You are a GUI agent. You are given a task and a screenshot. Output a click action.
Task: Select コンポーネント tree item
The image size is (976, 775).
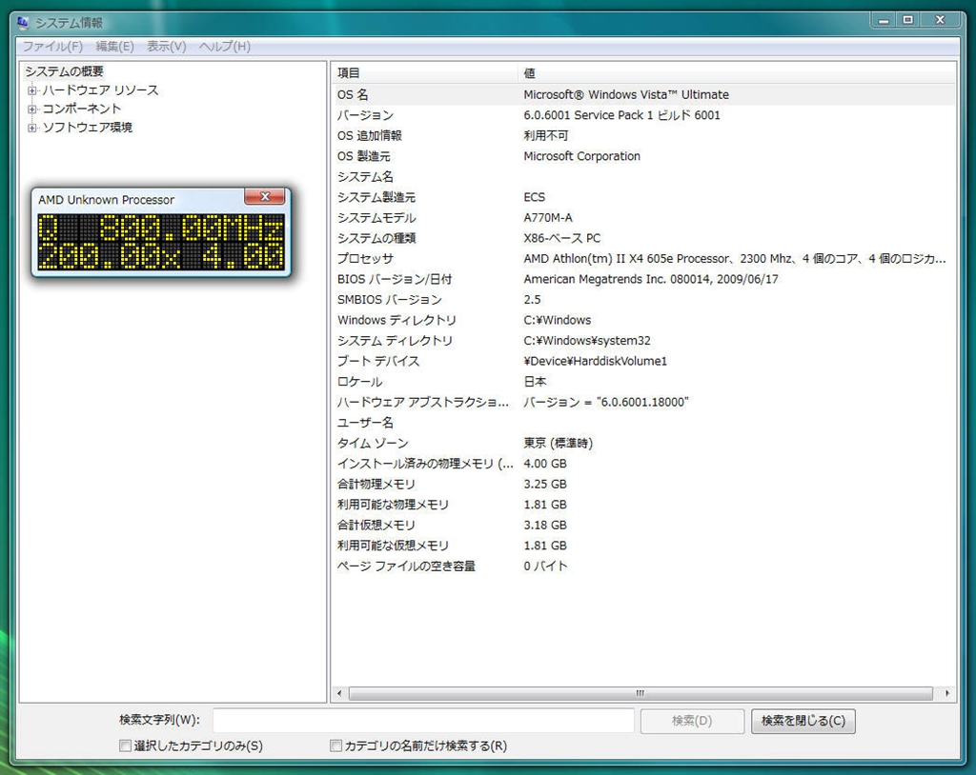point(82,109)
